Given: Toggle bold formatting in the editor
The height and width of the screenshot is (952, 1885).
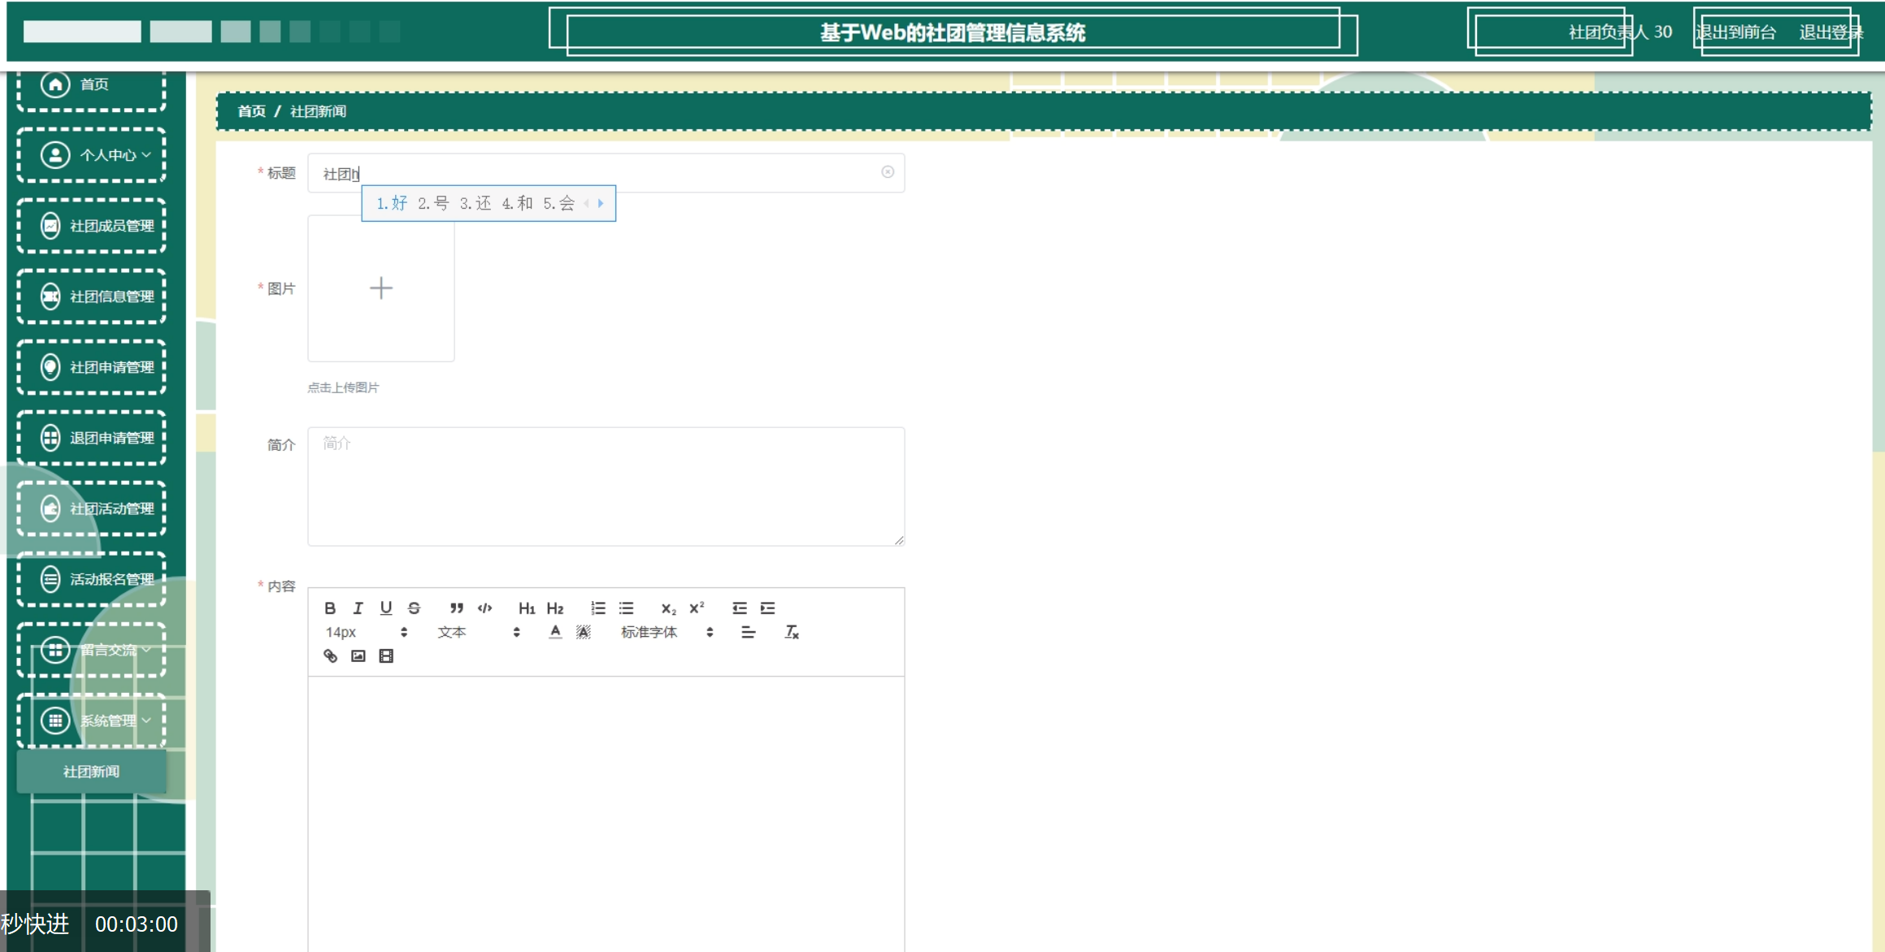Looking at the screenshot, I should pyautogui.click(x=330, y=608).
